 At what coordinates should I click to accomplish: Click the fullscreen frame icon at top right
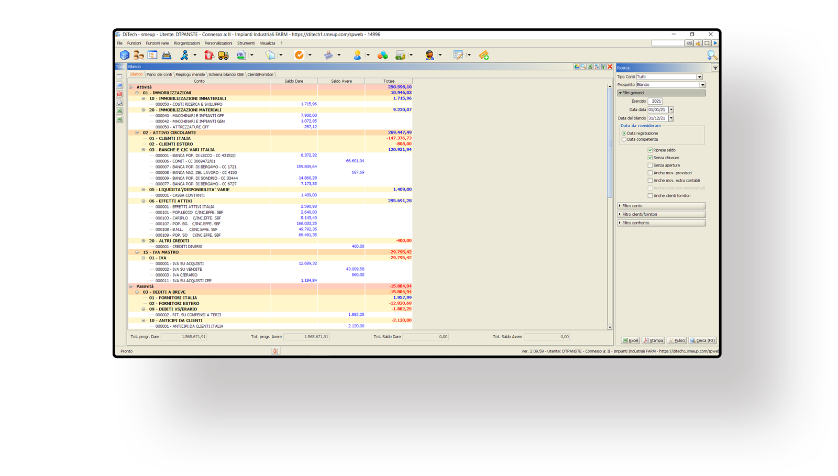707,43
